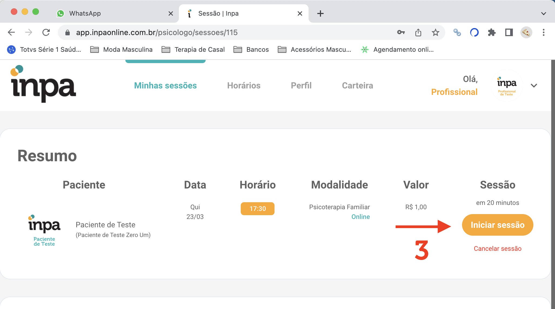Click the Qui 23/03 date

[x=195, y=212]
